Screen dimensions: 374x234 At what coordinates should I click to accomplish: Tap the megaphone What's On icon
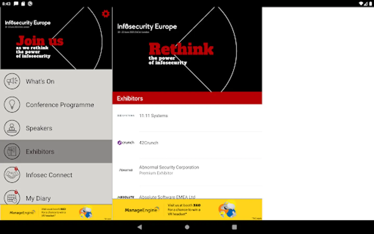click(x=12, y=81)
